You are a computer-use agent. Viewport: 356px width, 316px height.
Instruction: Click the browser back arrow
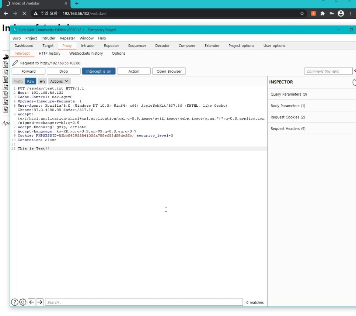point(6,14)
